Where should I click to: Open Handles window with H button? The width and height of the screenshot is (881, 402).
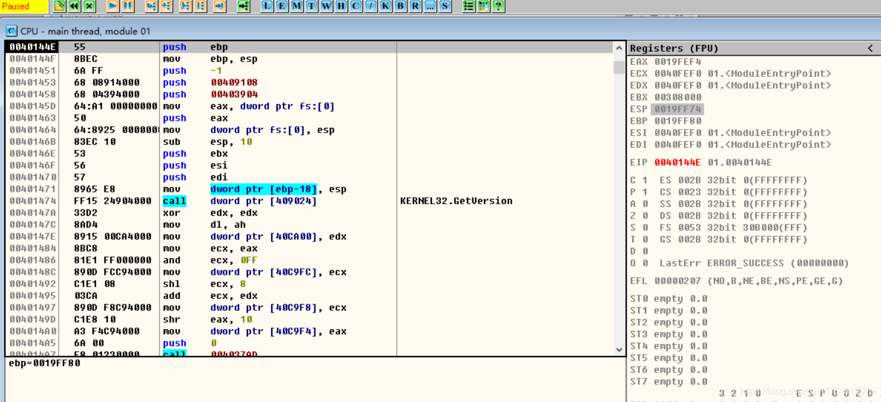click(341, 6)
